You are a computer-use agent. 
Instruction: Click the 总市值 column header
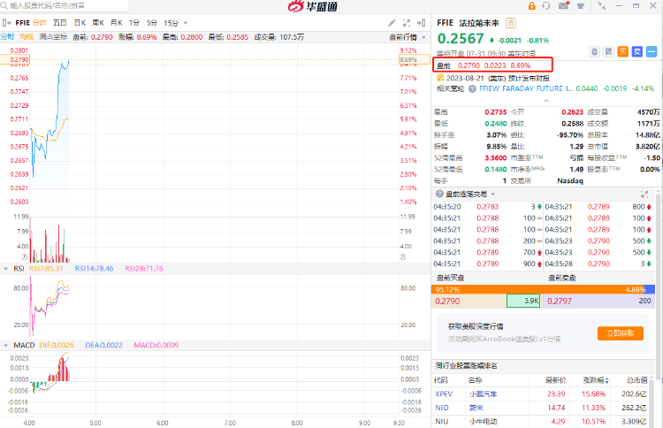tap(637, 380)
